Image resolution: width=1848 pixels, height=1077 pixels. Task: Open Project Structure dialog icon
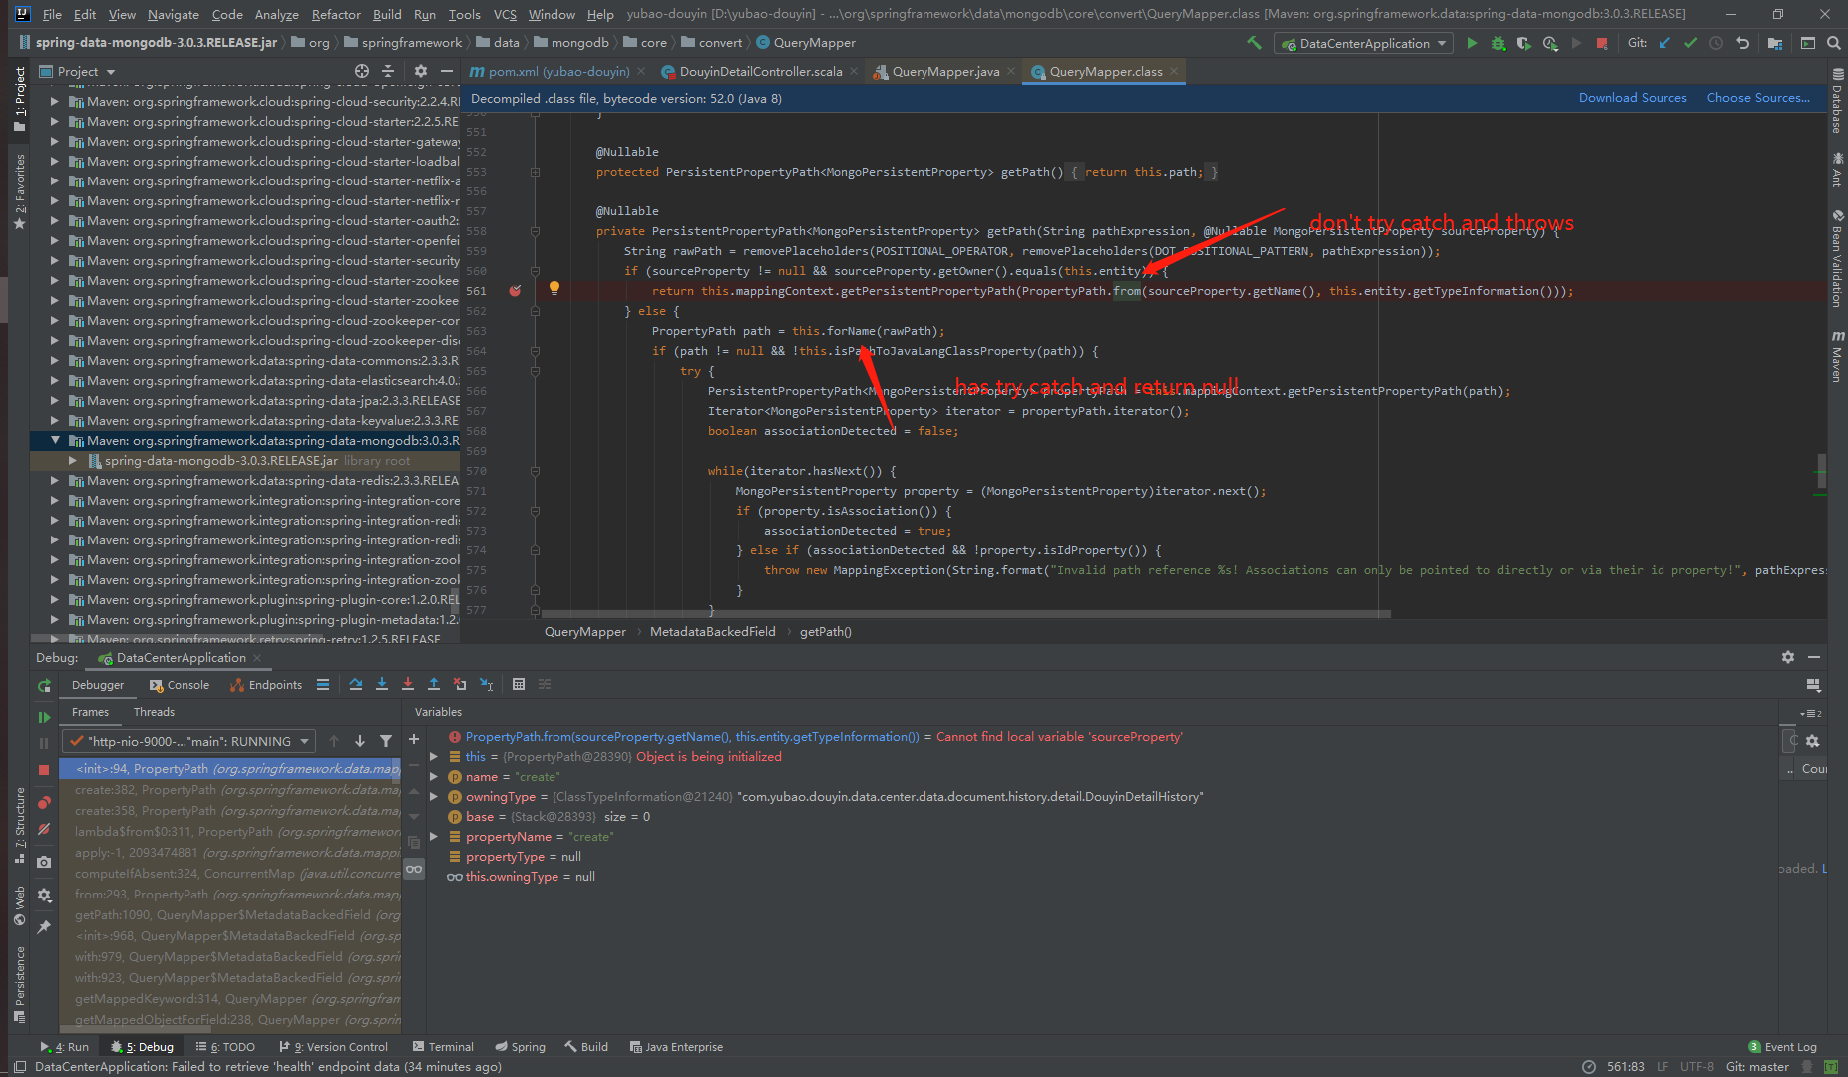coord(1775,43)
